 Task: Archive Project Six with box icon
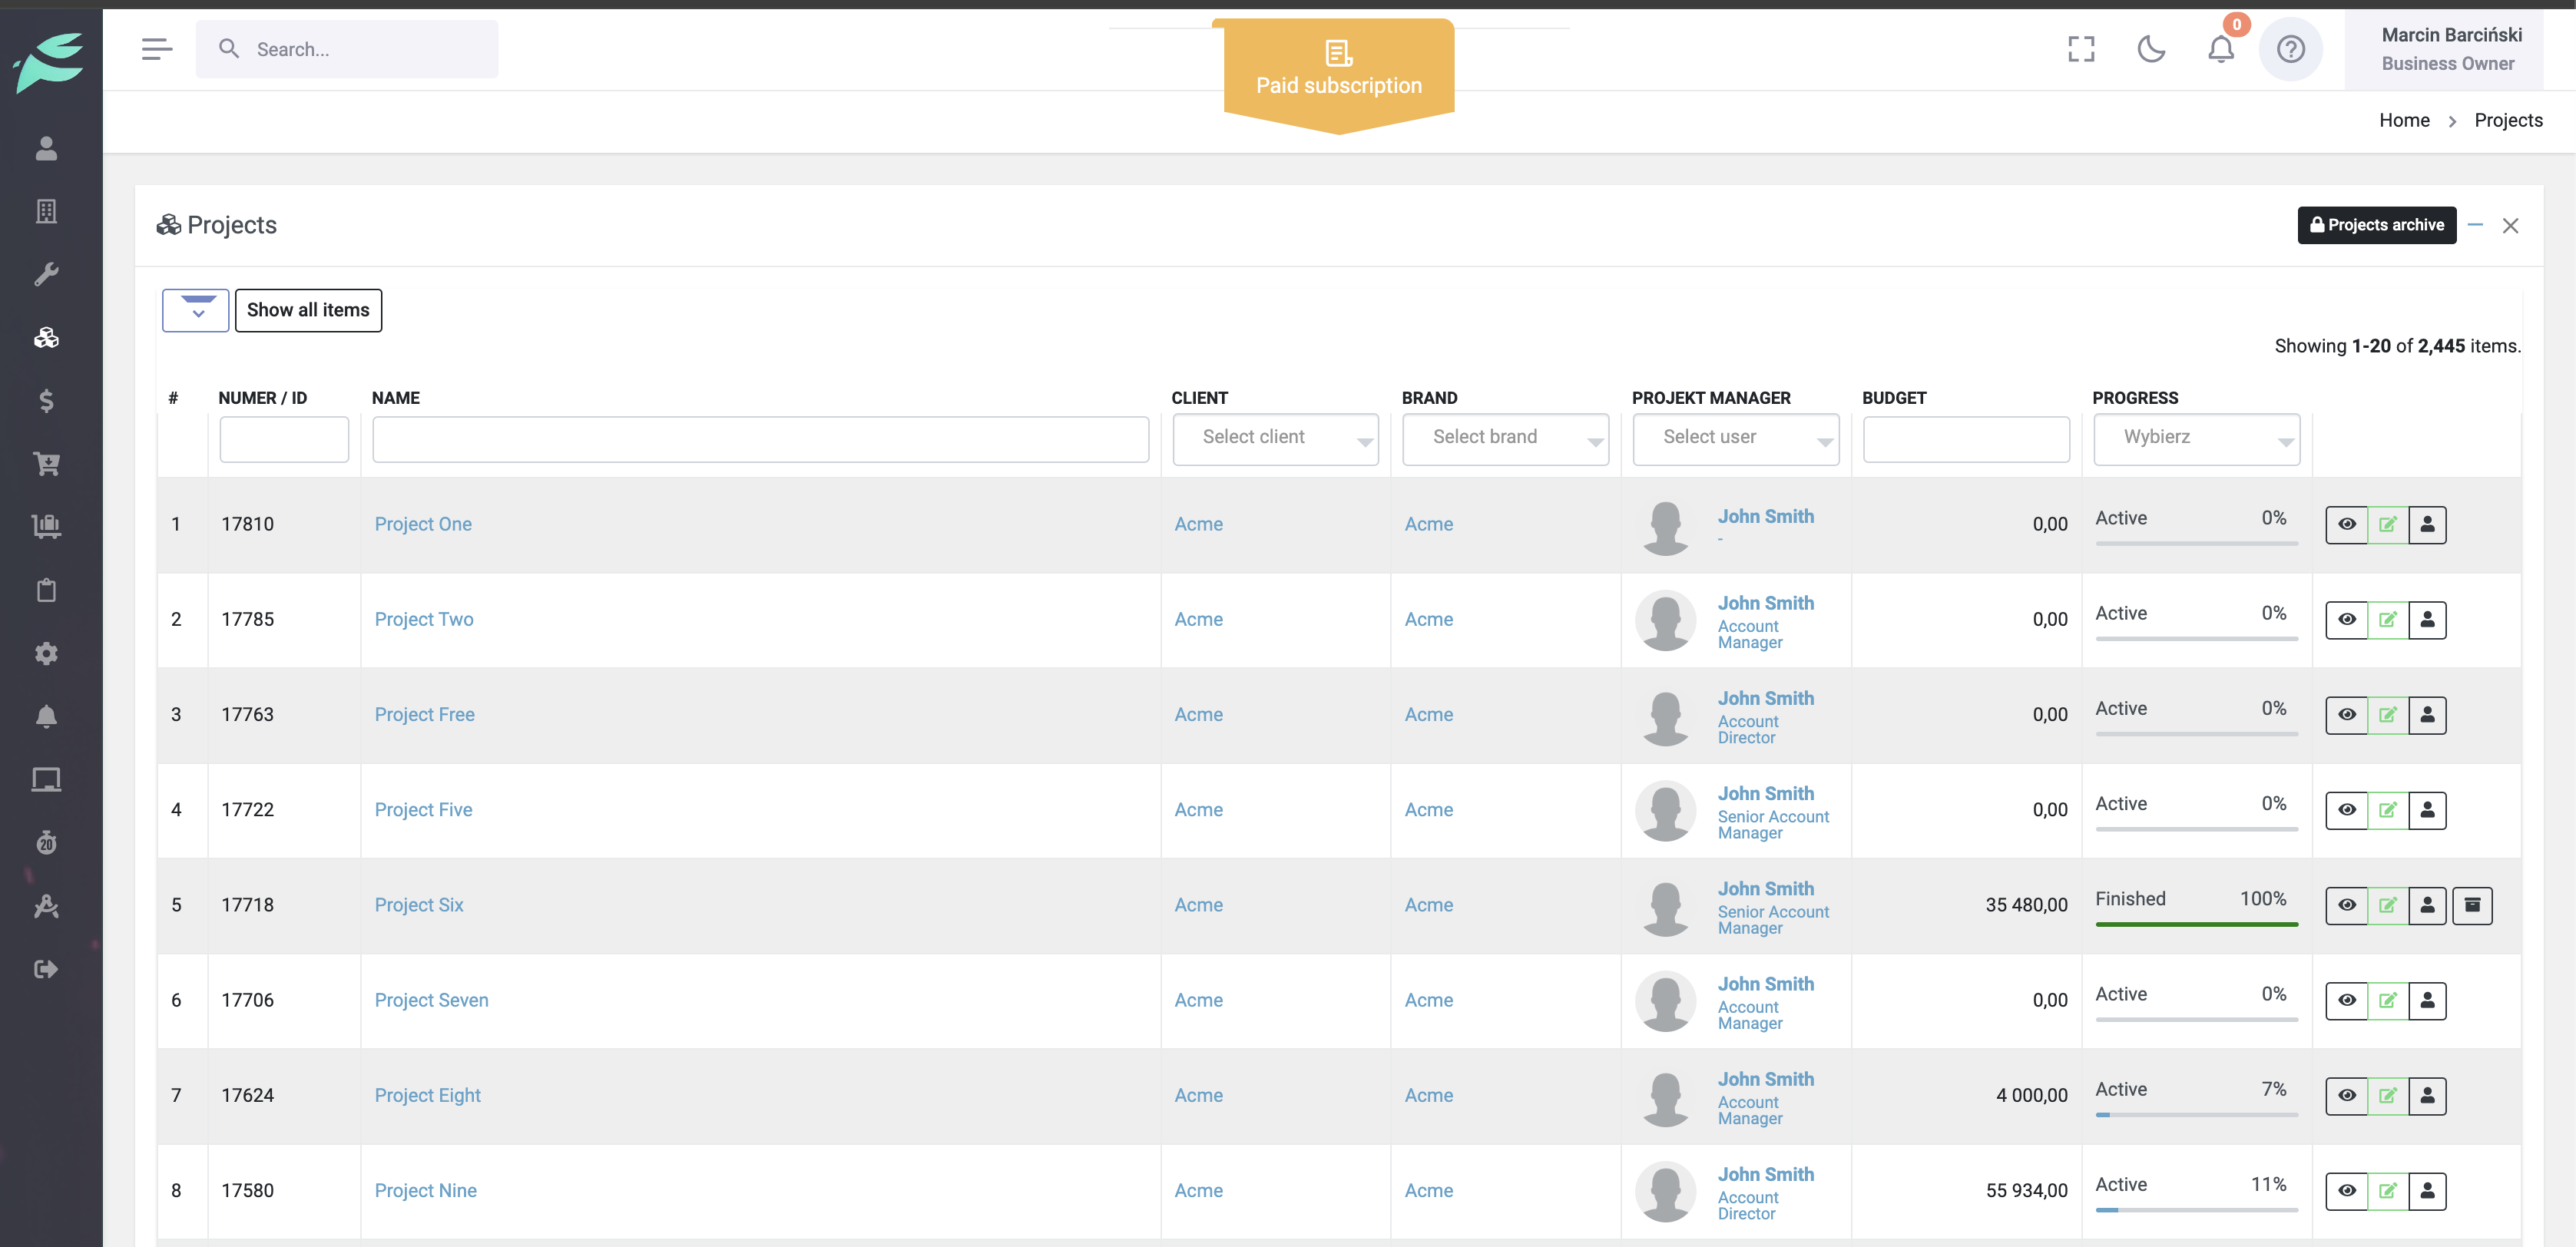click(x=2472, y=906)
